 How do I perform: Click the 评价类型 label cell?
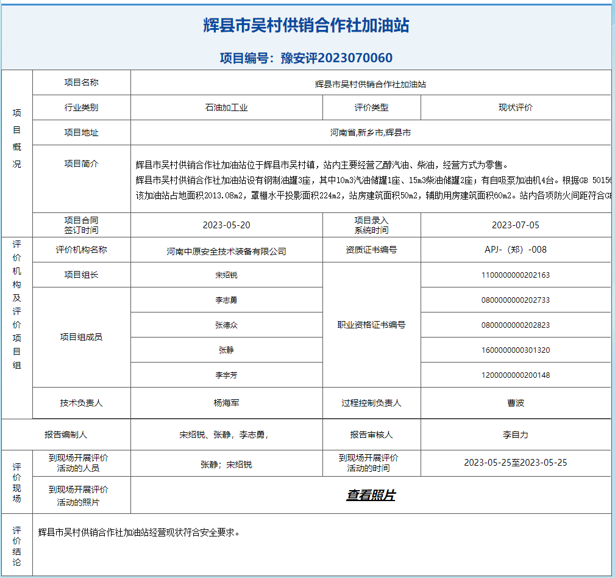[371, 107]
